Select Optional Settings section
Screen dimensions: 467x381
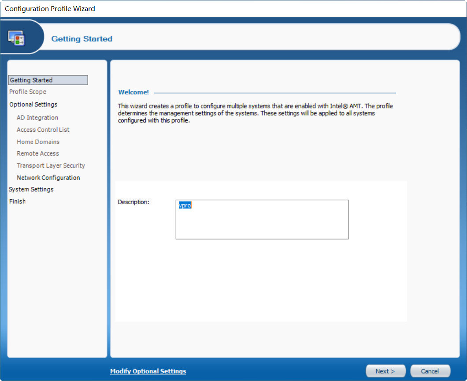(33, 105)
